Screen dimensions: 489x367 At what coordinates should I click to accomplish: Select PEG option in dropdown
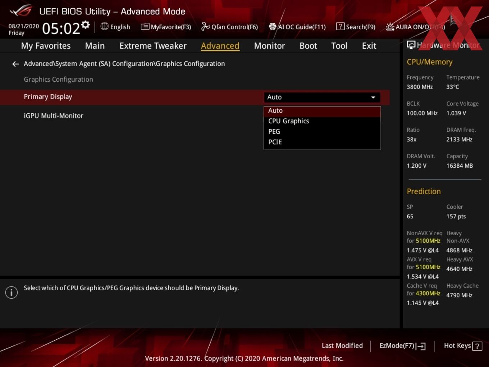pos(322,132)
